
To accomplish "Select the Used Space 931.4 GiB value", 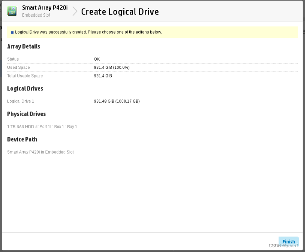I will coord(112,68).
